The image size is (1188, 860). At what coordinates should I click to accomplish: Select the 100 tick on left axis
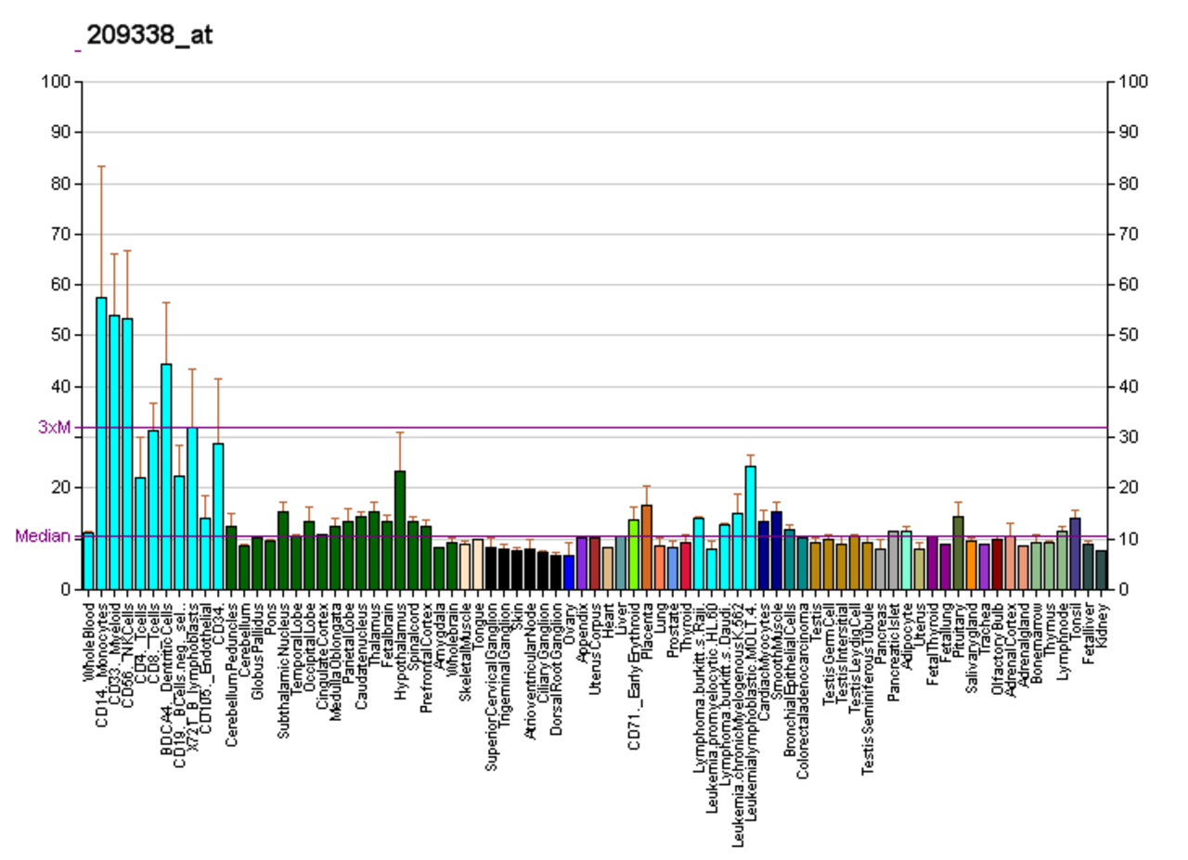click(x=58, y=82)
